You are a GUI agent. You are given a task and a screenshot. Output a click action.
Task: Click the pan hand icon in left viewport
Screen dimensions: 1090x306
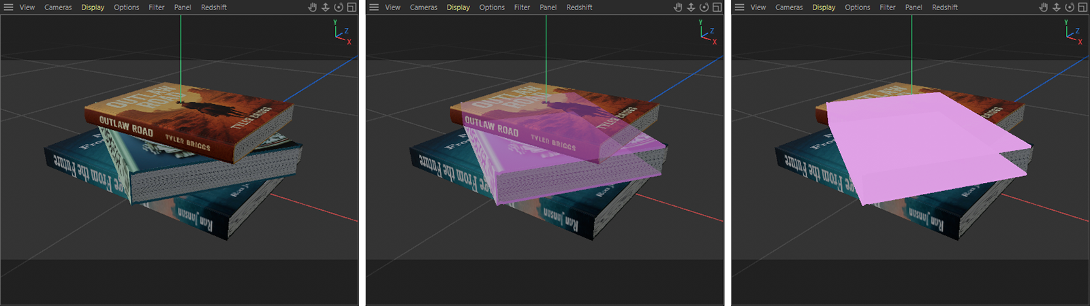(x=312, y=7)
